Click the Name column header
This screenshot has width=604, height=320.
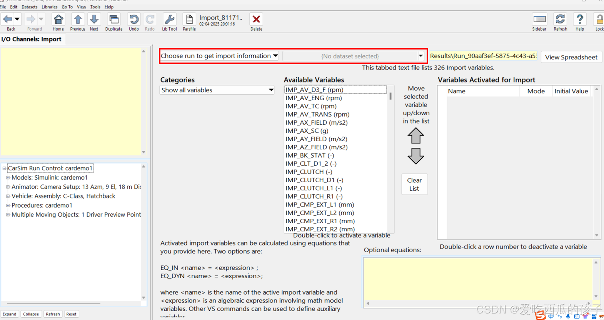(x=483, y=91)
